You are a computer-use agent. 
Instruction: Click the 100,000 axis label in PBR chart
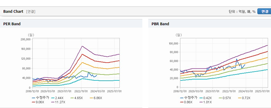tap(174, 44)
